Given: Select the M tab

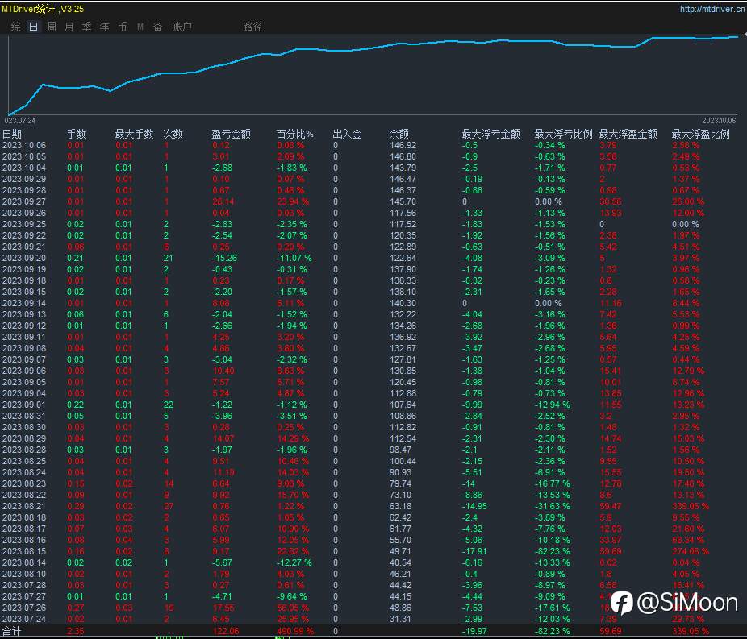Looking at the screenshot, I should click(x=140, y=27).
